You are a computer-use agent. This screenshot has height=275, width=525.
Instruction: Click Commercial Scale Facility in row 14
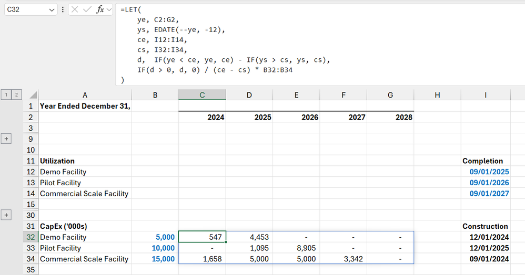click(x=85, y=194)
